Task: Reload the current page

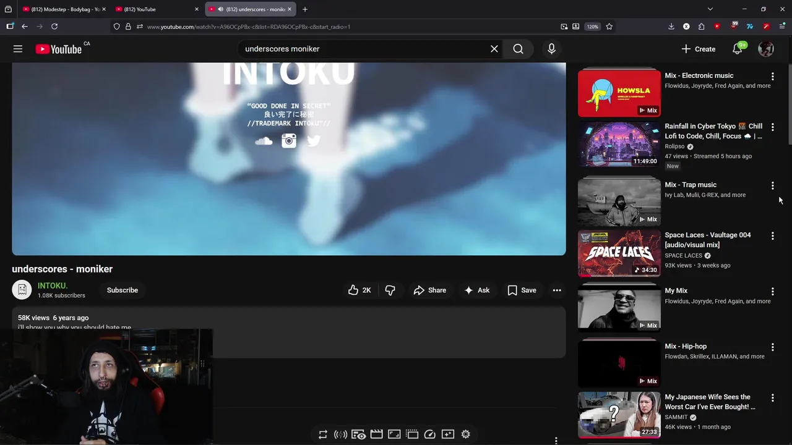Action: pos(54,27)
